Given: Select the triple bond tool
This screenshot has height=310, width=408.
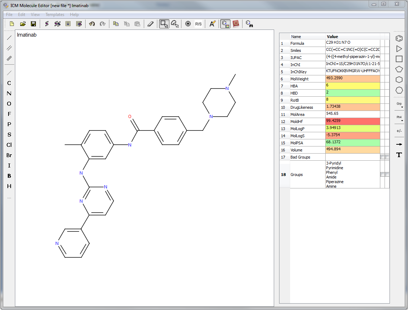Looking at the screenshot, I should (x=9, y=58).
